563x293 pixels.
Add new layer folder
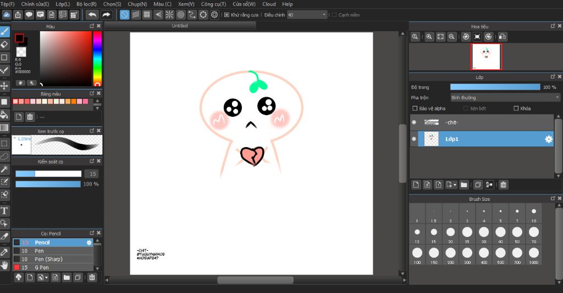point(464,185)
